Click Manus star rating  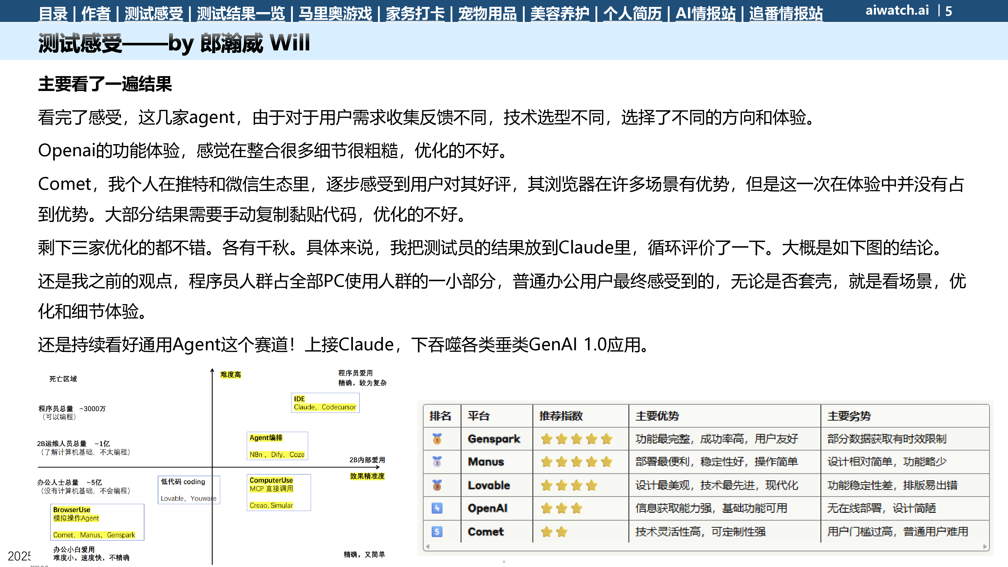(x=576, y=462)
